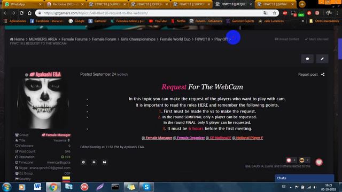Open the translate page icon
The width and height of the screenshot is (342, 192).
point(266,13)
